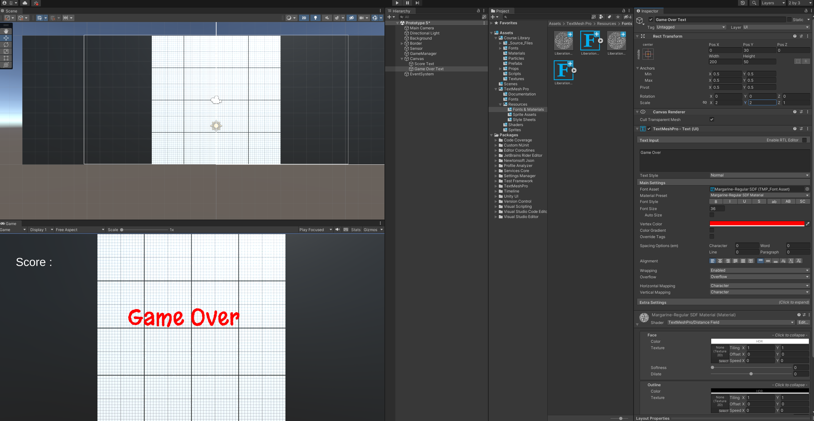The width and height of the screenshot is (814, 421).
Task: Toggle Scene lighting bulb icon
Action: click(x=315, y=18)
